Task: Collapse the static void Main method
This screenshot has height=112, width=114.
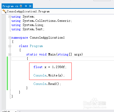Action: [x=10, y=54]
